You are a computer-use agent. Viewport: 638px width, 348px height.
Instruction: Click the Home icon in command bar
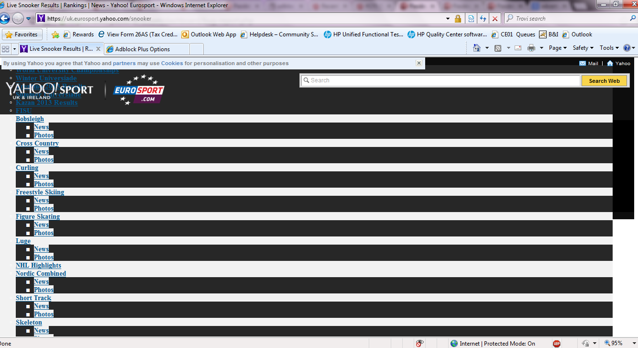tap(477, 48)
